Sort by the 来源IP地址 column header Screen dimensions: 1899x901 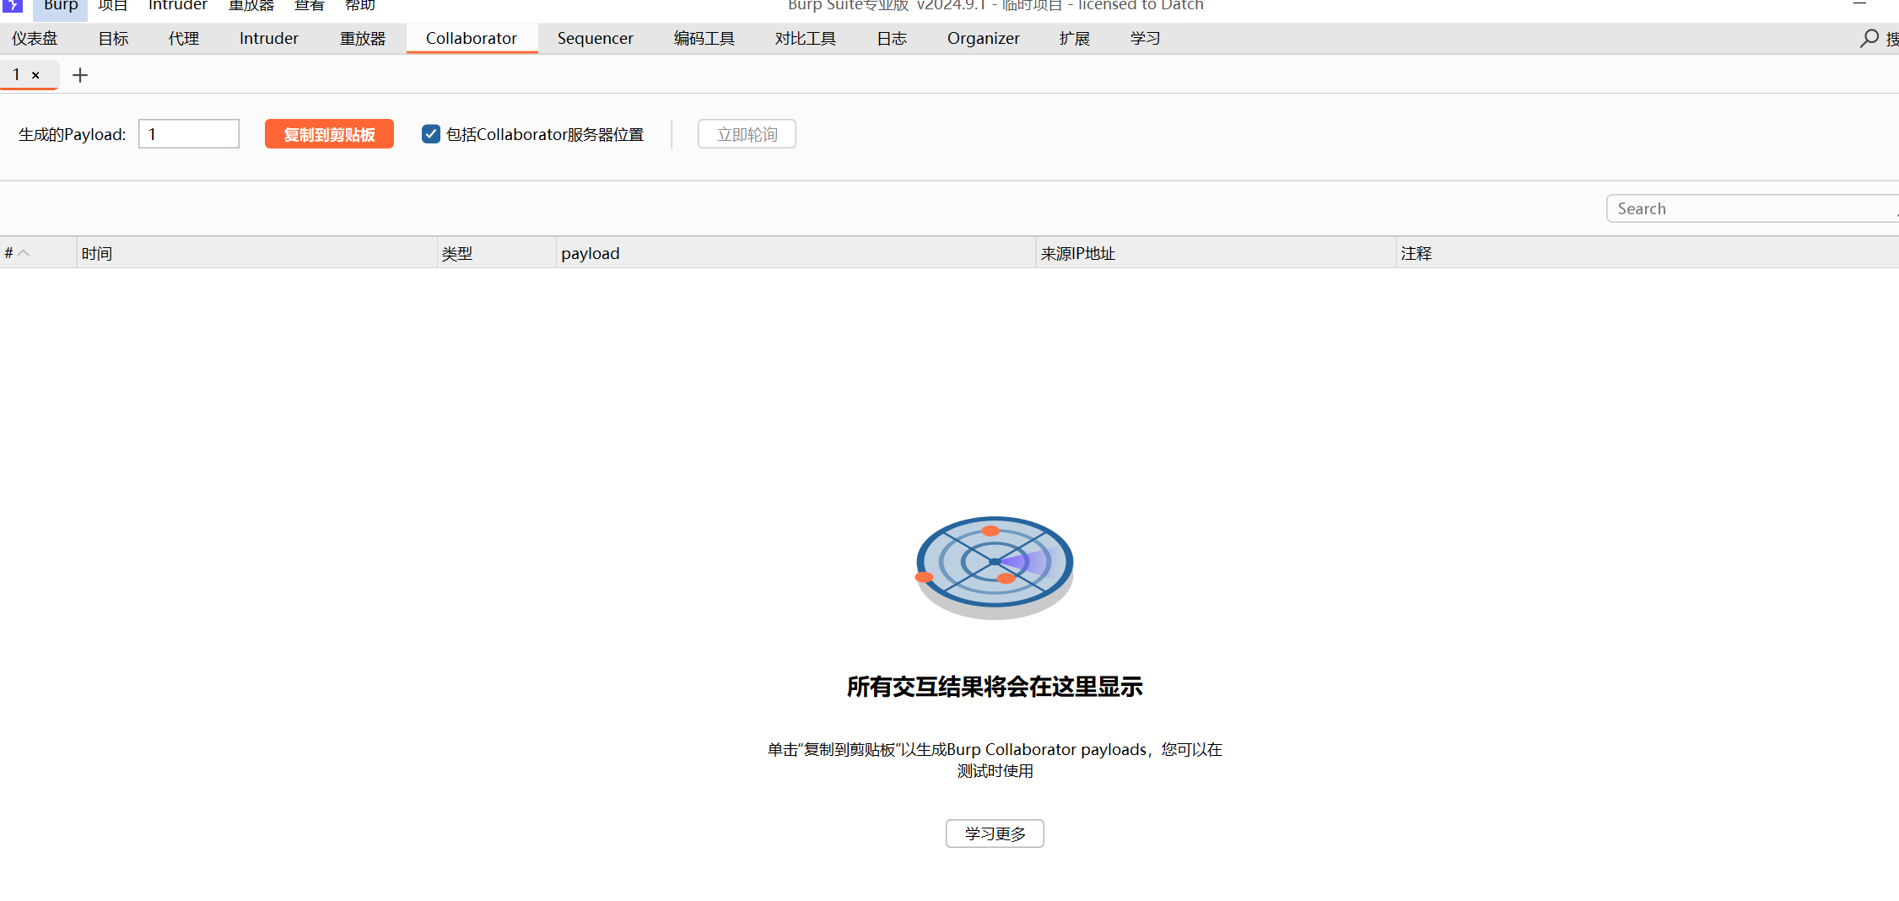pos(1215,253)
